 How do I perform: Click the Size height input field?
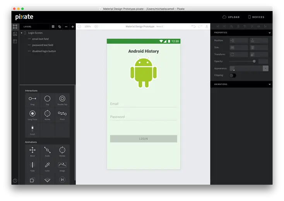pyautogui.click(x=259, y=48)
